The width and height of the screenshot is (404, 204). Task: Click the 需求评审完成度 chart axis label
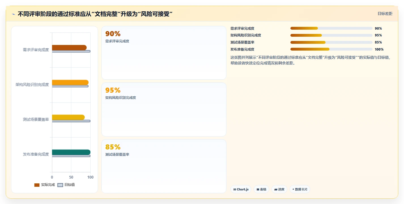coord(36,50)
